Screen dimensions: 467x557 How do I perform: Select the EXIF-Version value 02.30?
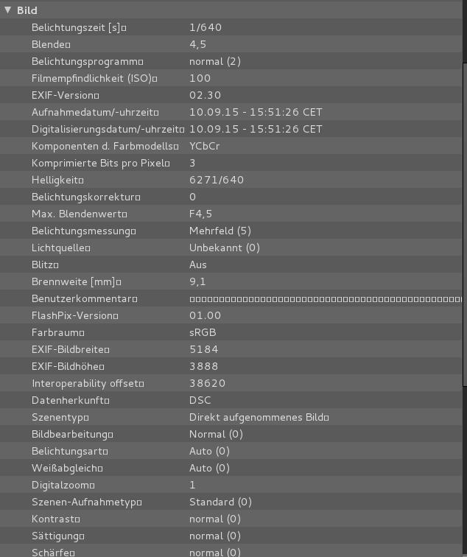coord(206,95)
